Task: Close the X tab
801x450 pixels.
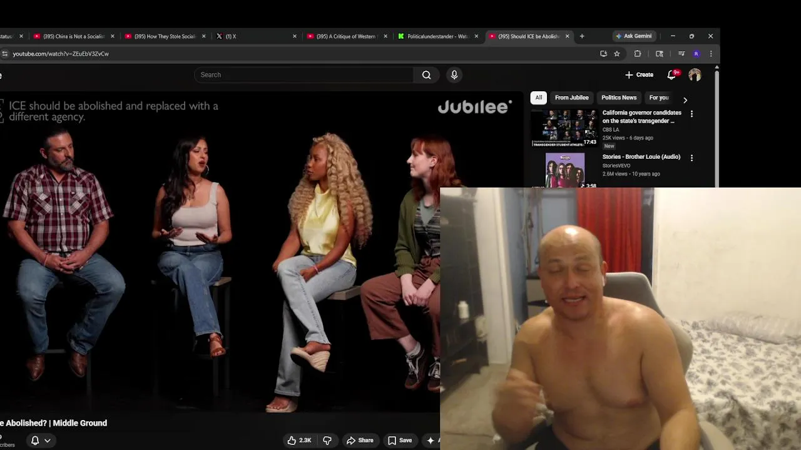Action: tap(295, 36)
